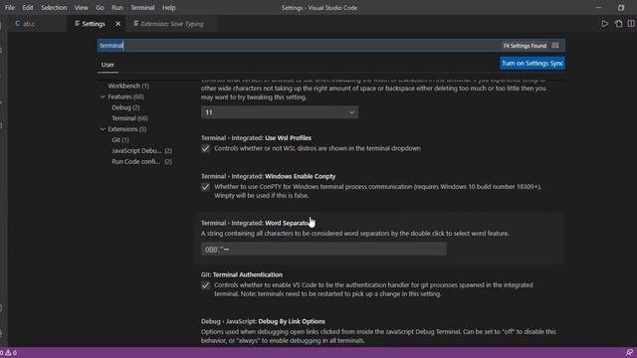Open the Run menu
Screen dimensions: 637x358
(x=117, y=8)
